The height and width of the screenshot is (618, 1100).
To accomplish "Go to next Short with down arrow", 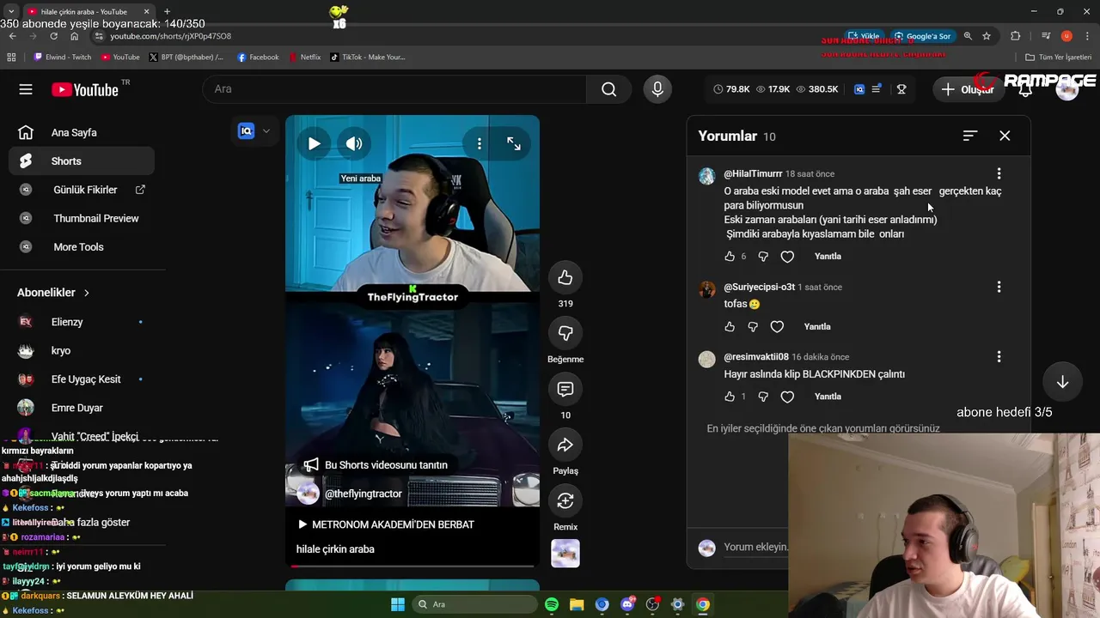I will 1062,382.
